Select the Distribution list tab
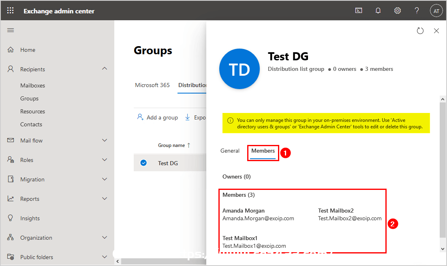447x266 pixels. pyautogui.click(x=192, y=85)
